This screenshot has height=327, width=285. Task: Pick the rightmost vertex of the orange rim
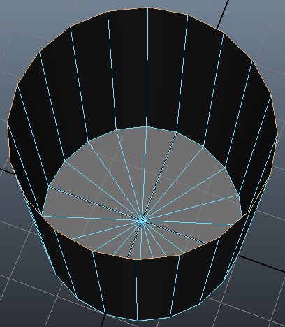click(x=277, y=134)
